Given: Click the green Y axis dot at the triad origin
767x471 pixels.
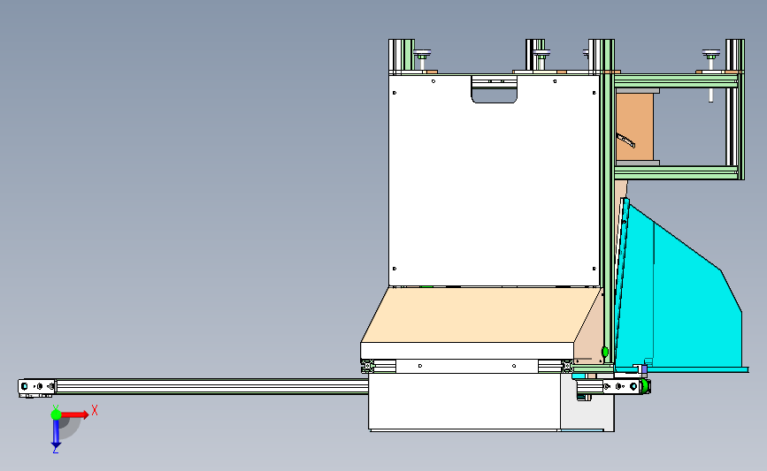Looking at the screenshot, I should 56,414.
